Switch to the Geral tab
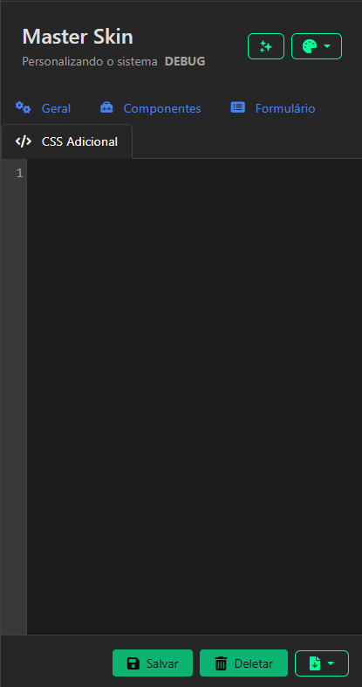 [x=56, y=108]
